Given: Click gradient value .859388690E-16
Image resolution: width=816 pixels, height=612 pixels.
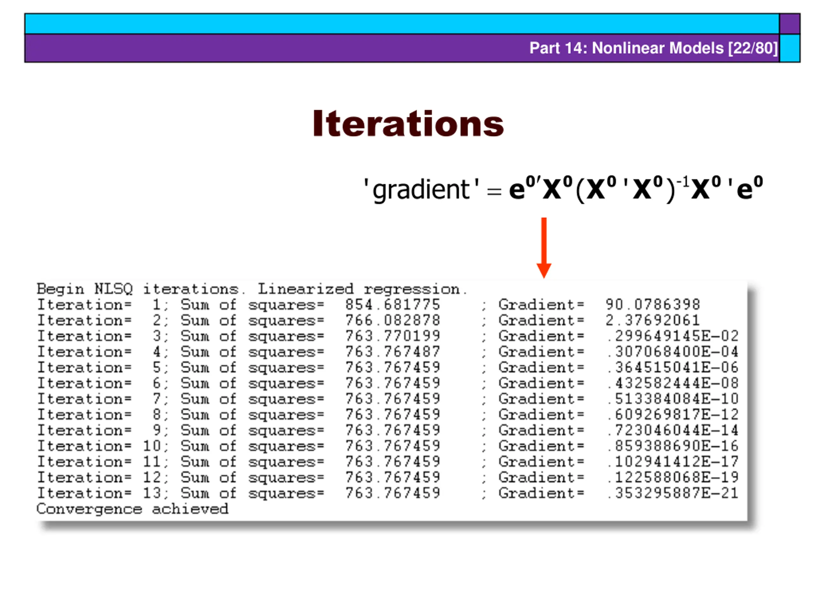Looking at the screenshot, I should [673, 446].
